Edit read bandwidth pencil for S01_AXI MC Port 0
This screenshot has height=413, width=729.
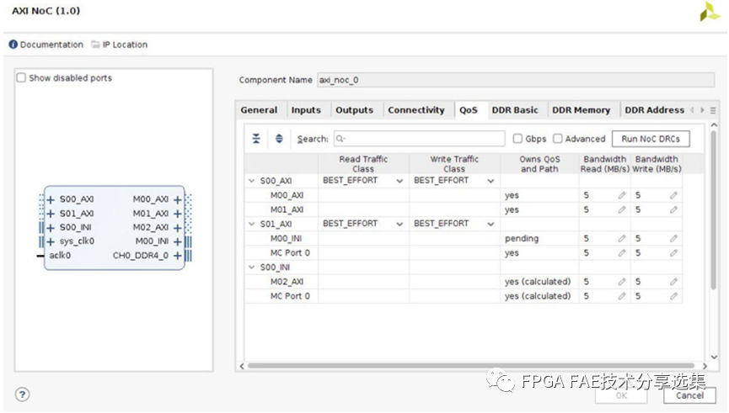[622, 253]
